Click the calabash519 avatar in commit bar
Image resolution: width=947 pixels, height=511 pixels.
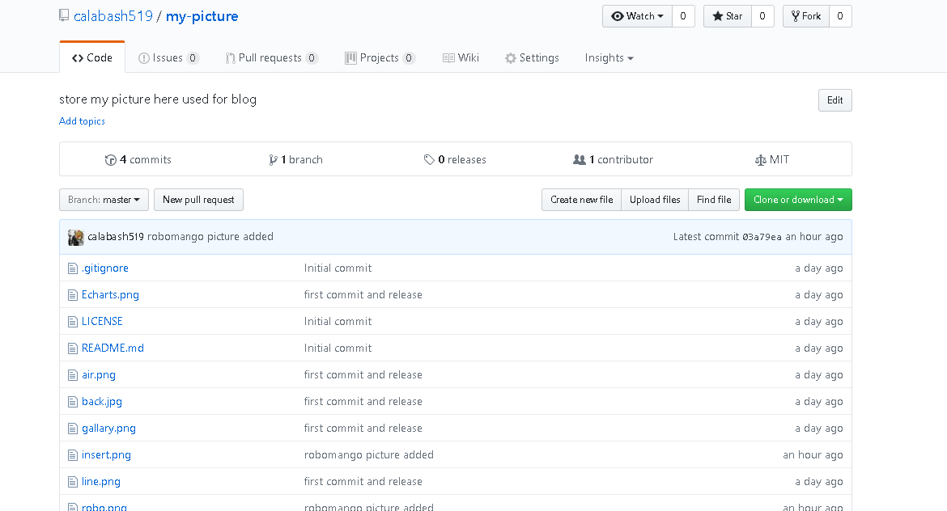pyautogui.click(x=75, y=237)
